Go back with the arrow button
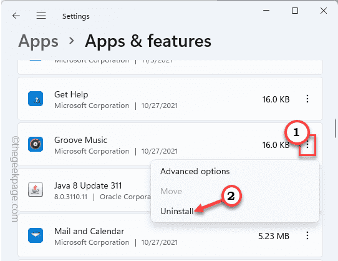 point(16,16)
